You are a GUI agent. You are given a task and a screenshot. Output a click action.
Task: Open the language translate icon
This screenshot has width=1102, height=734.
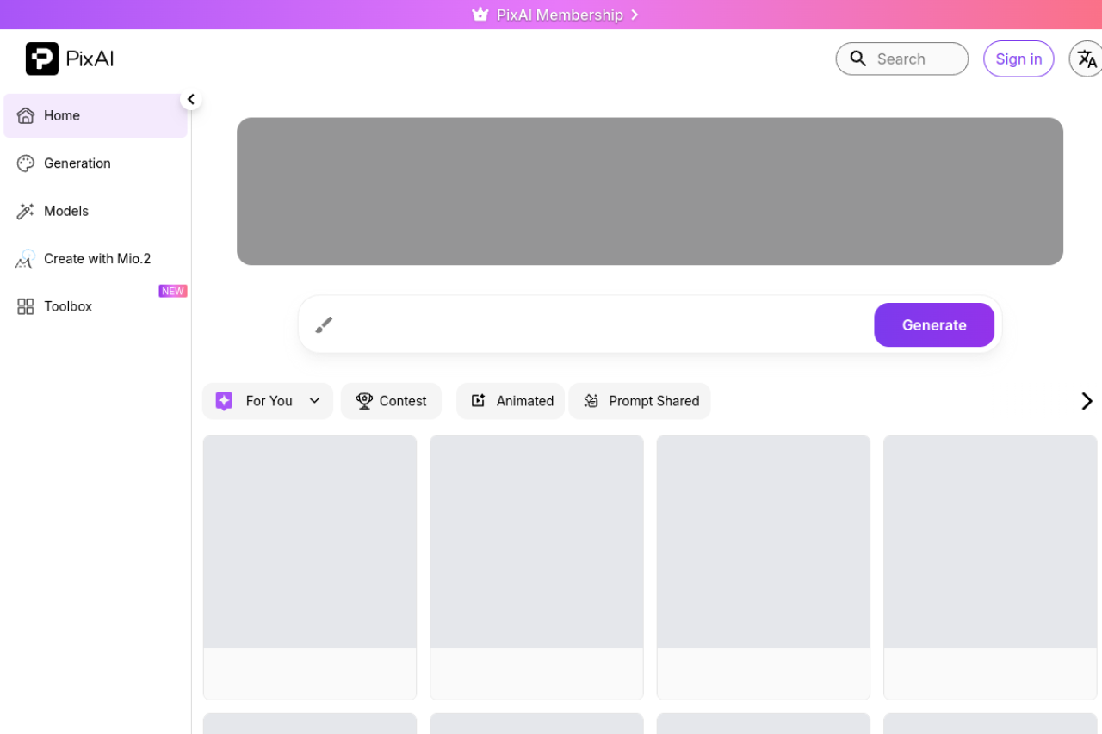pyautogui.click(x=1087, y=59)
